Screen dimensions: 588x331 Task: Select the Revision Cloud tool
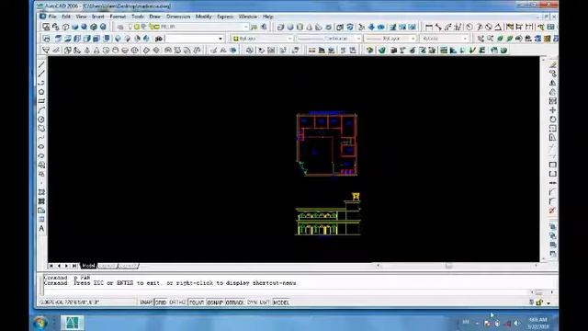pyautogui.click(x=41, y=129)
